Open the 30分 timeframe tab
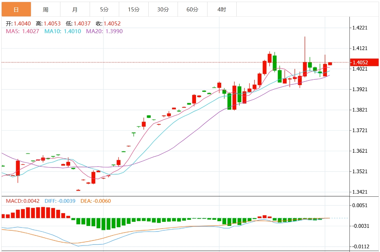Screen dimensions: 380x252 tap(163, 9)
